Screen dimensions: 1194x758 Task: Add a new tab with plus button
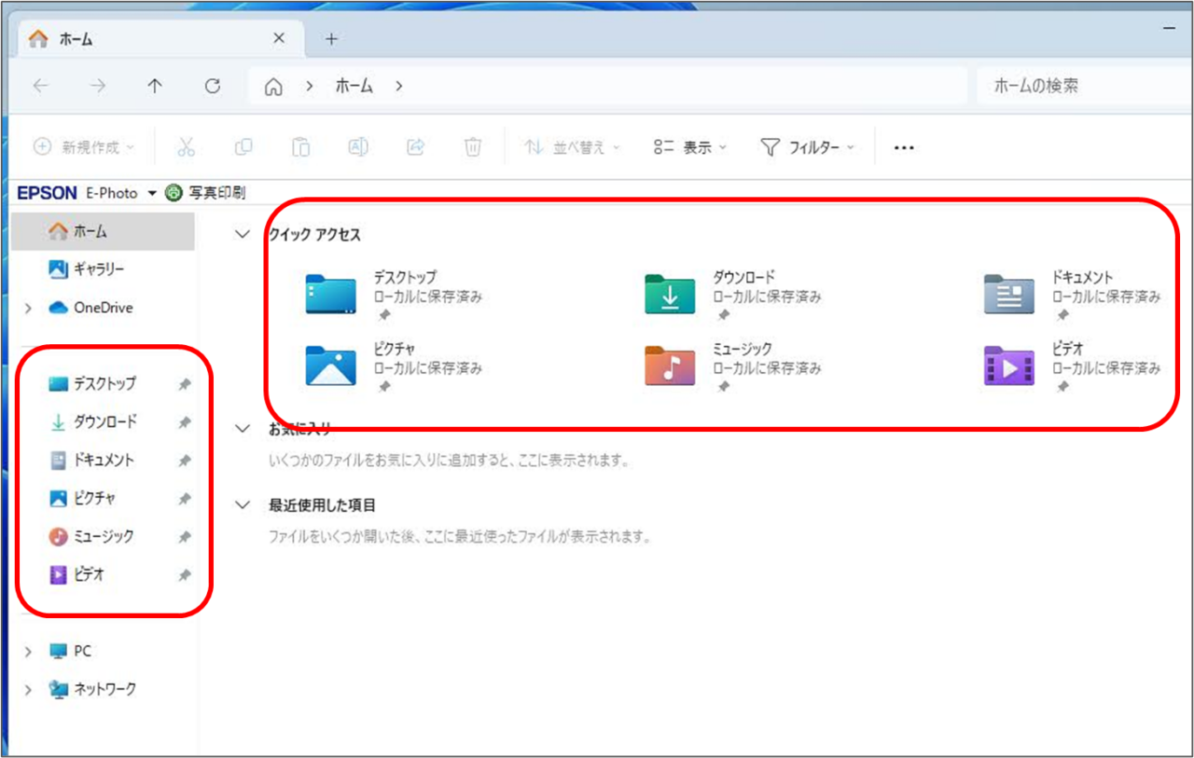pyautogui.click(x=330, y=39)
